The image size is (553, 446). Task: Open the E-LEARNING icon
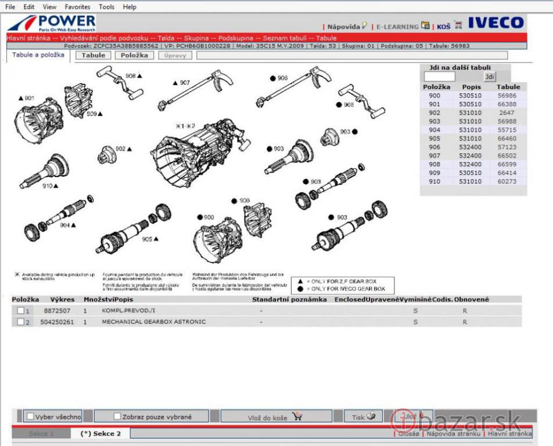[x=426, y=26]
